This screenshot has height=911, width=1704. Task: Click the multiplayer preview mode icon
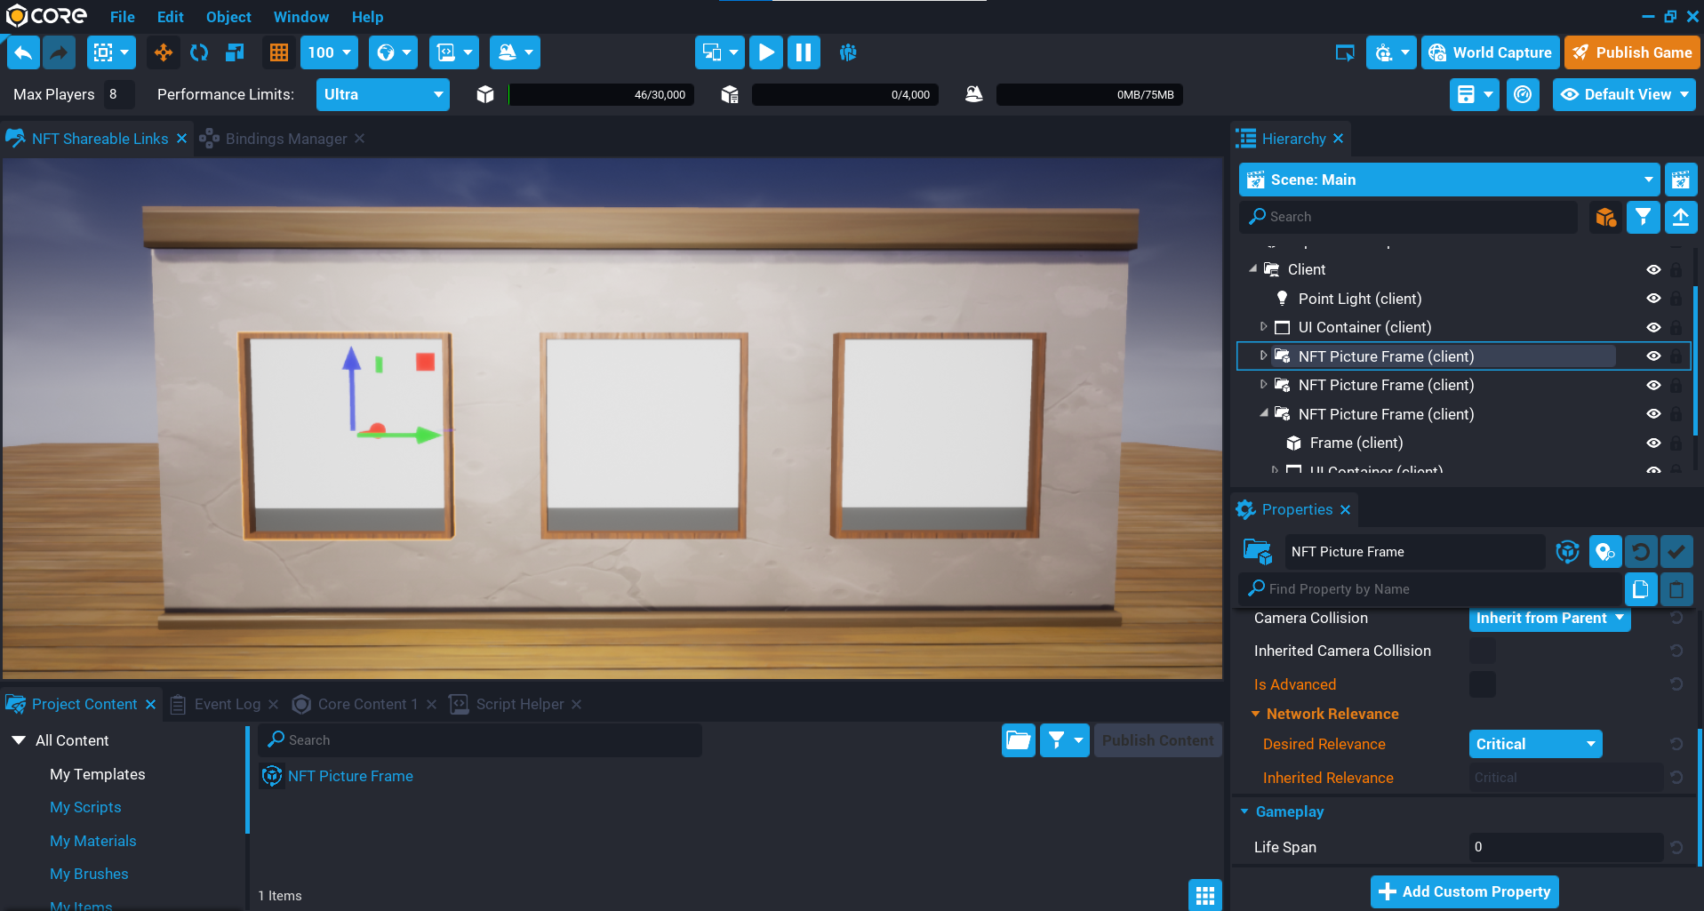(x=848, y=52)
